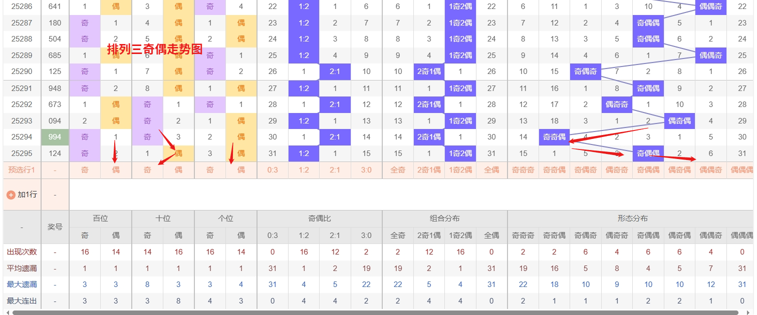757x315 pixels.
Task: Select 3:0 in the 预选行1 row
Action: [366, 170]
